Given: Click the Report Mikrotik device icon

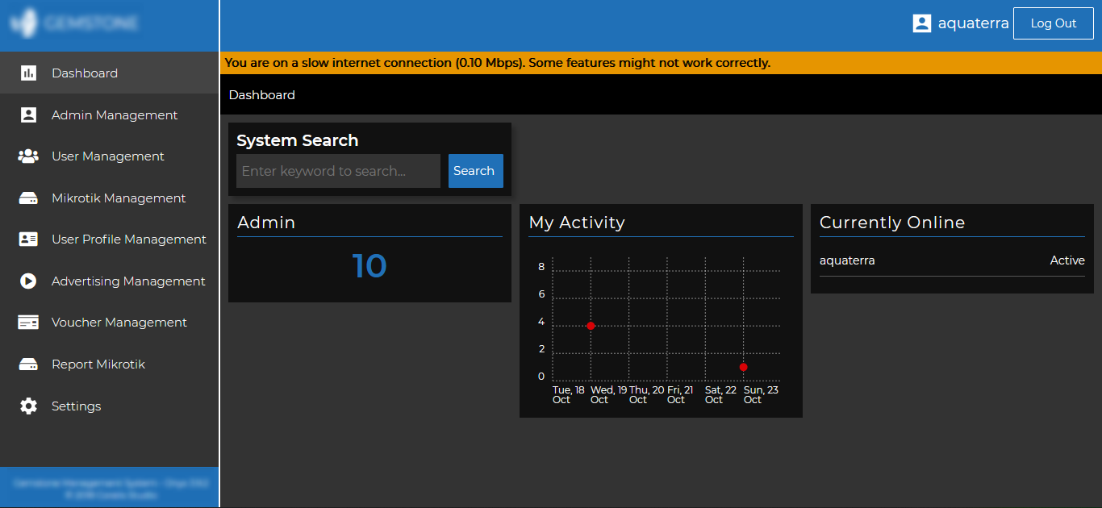Looking at the screenshot, I should [28, 364].
